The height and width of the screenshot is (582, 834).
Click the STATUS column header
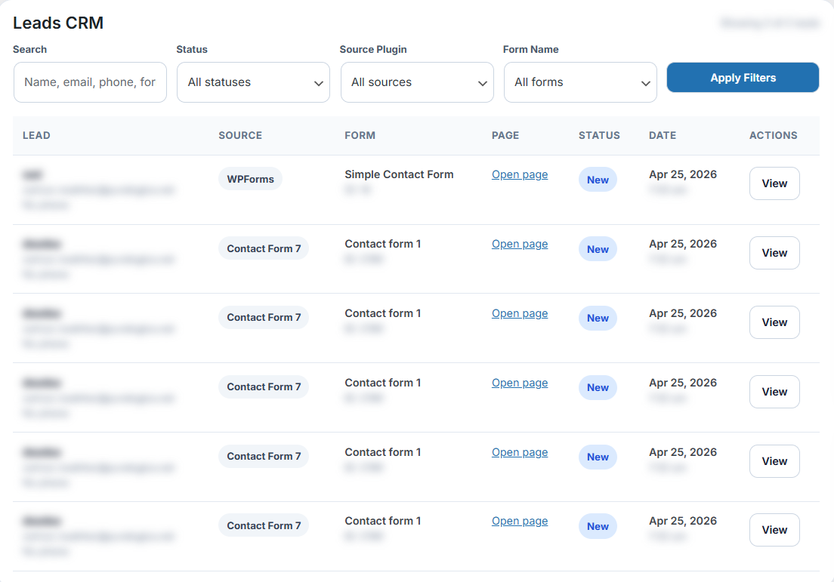point(599,136)
